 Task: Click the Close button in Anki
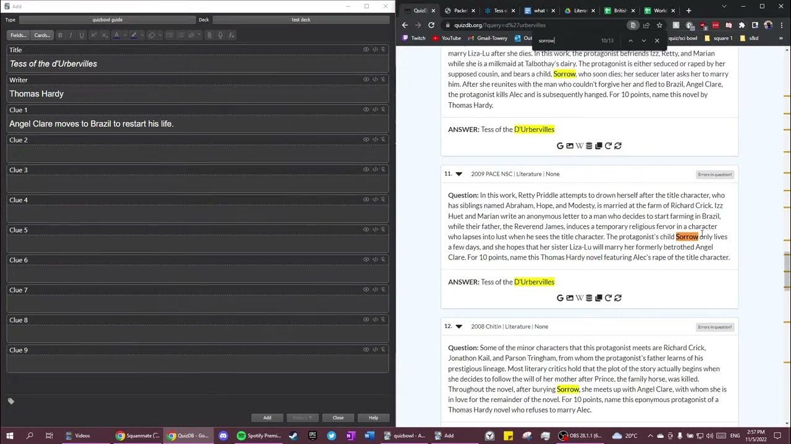pos(338,417)
